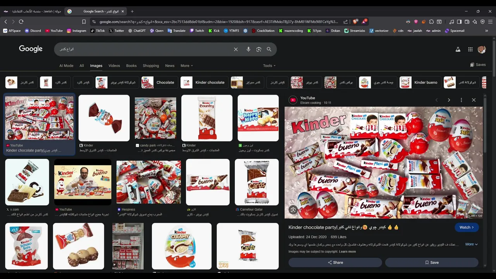Click the Google search input field

(x=143, y=49)
